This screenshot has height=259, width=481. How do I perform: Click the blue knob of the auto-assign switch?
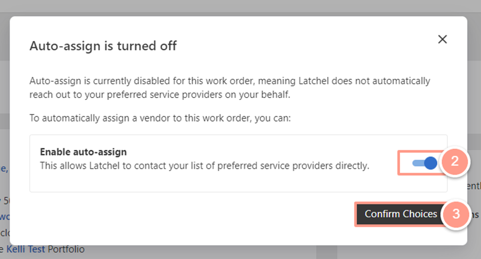tap(431, 163)
